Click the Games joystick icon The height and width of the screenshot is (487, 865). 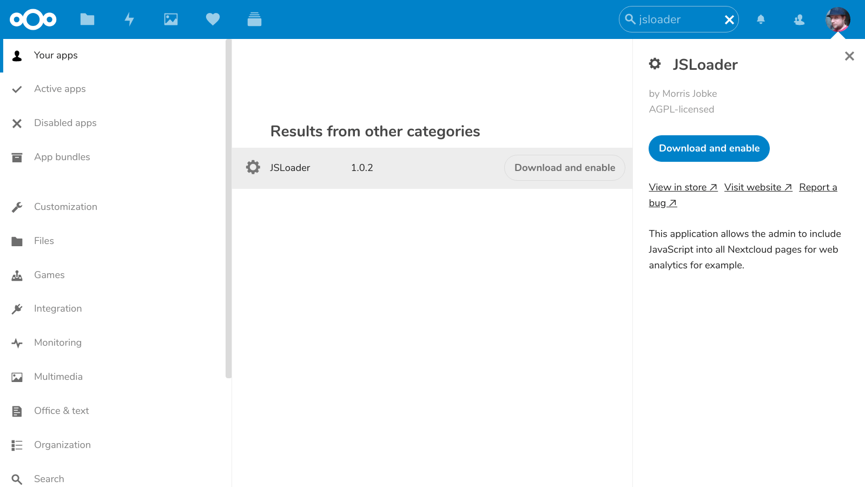(x=17, y=275)
